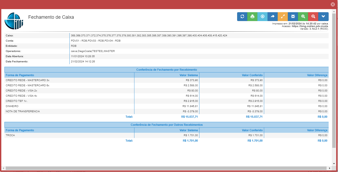Click the Forma de Pagamento column header

coord(20,75)
